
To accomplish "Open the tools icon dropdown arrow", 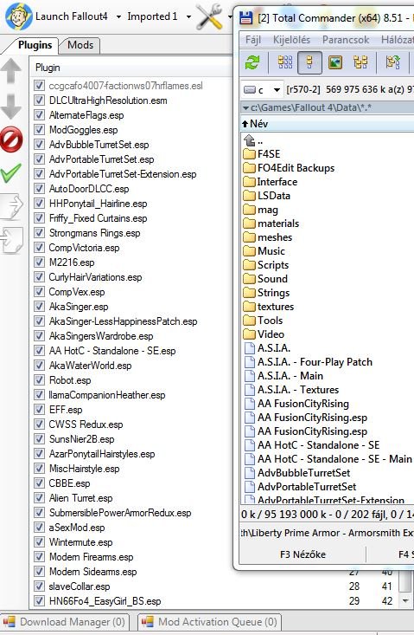I will tap(230, 17).
